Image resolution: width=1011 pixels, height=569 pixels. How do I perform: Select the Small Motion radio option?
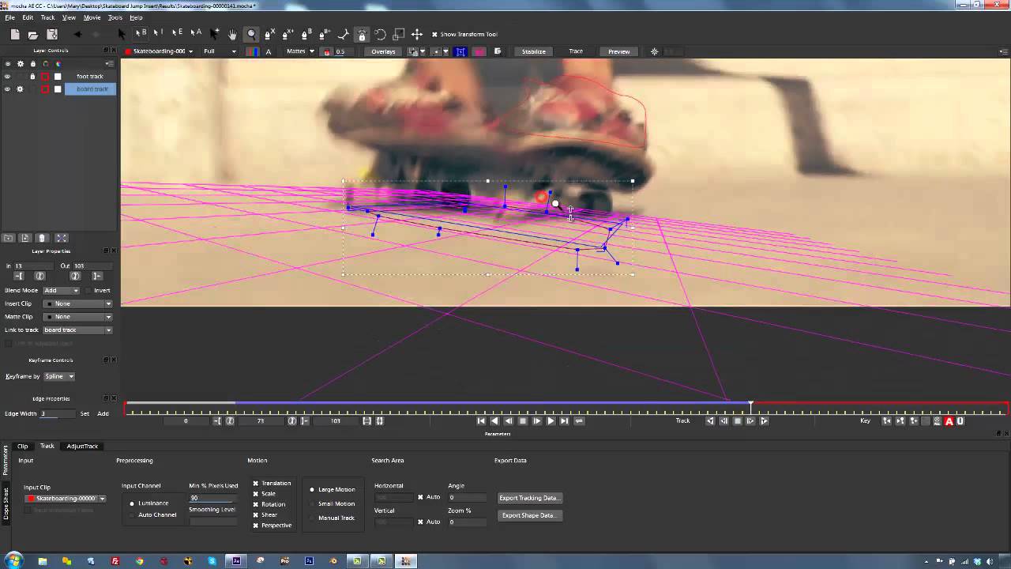point(313,503)
